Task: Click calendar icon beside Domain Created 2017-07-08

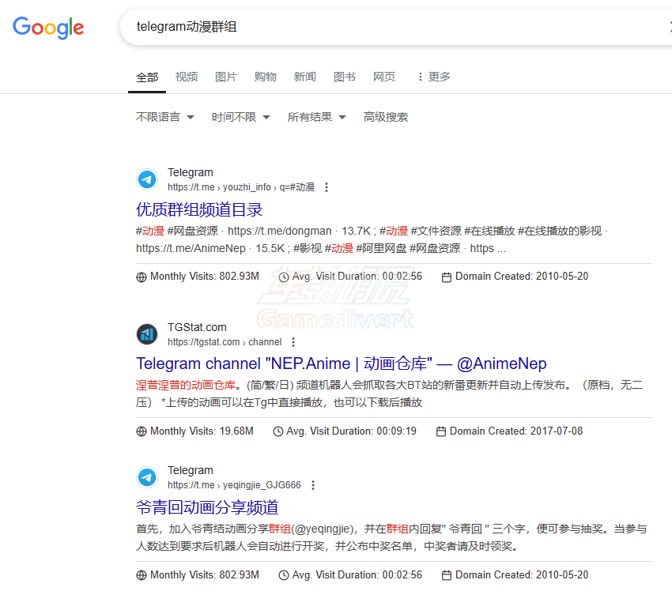Action: click(441, 431)
